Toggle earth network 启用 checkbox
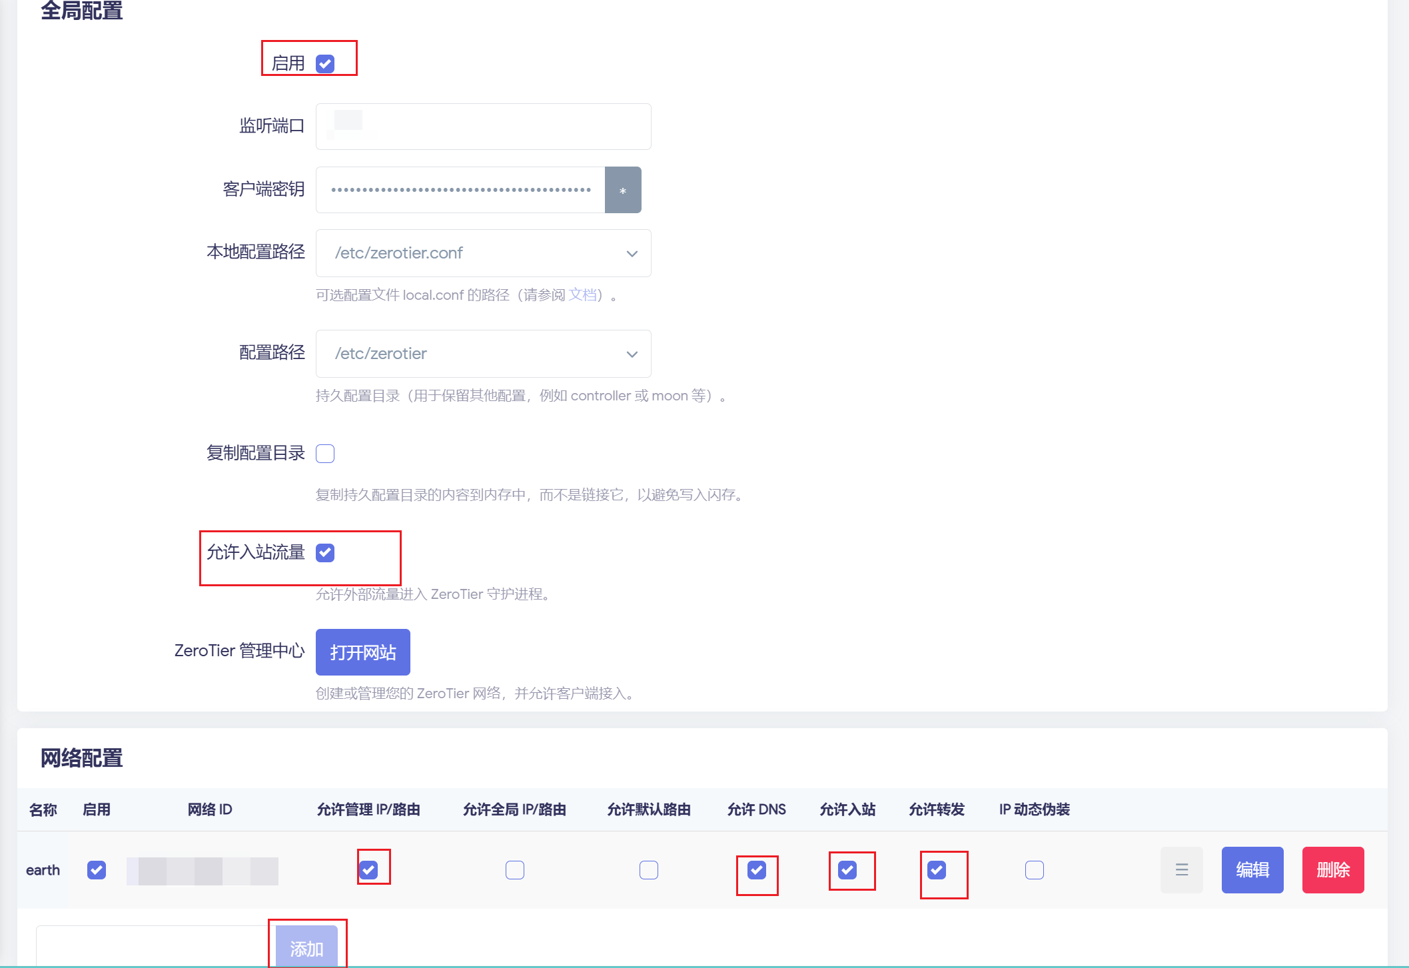 click(x=97, y=870)
